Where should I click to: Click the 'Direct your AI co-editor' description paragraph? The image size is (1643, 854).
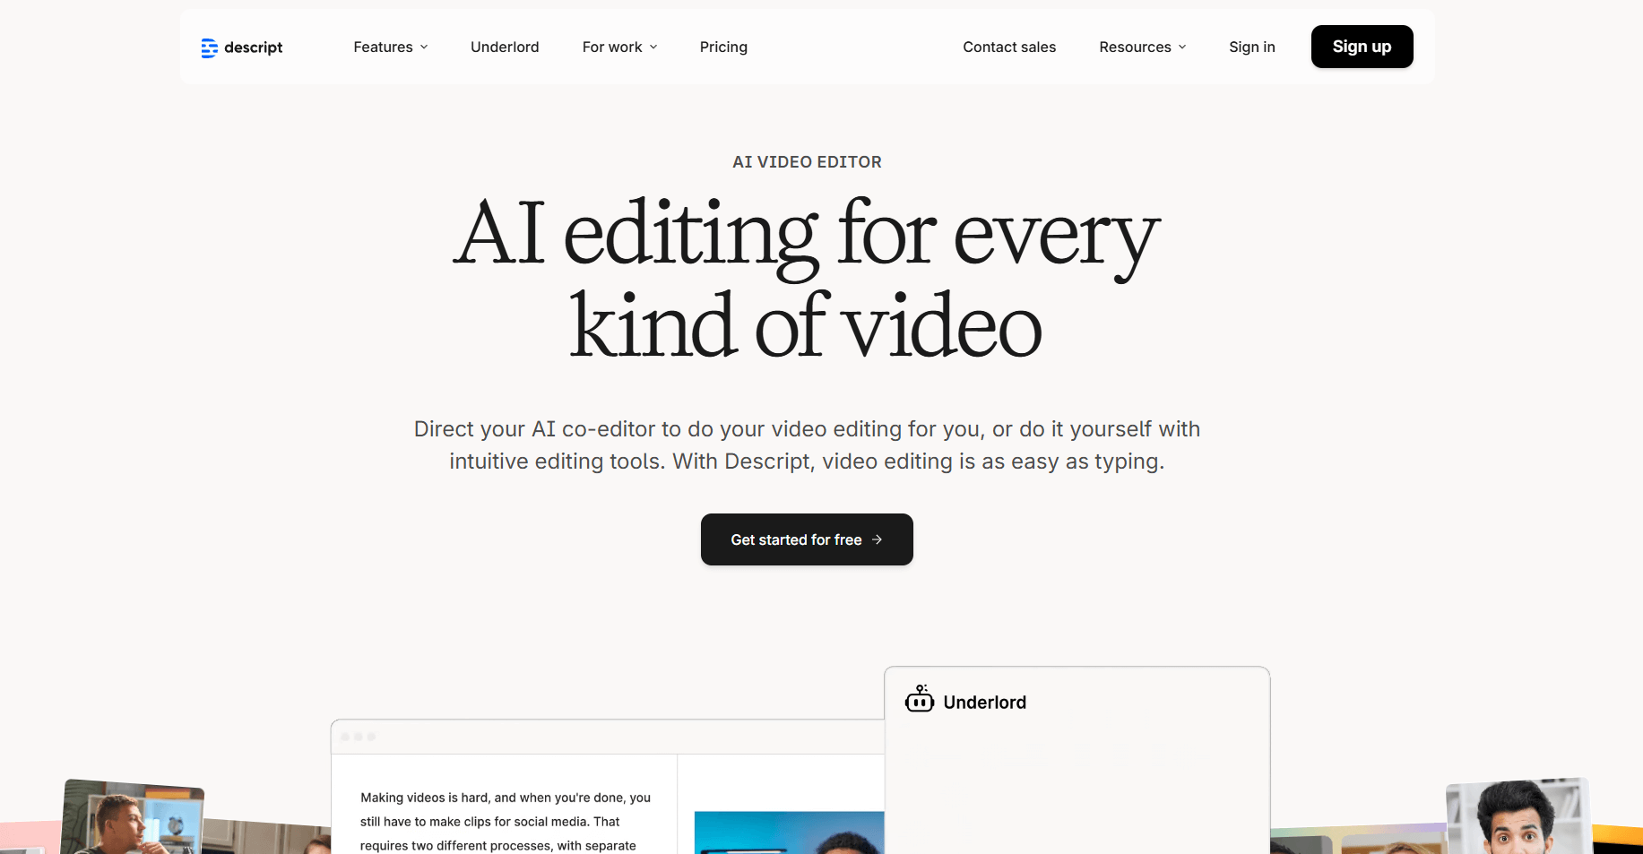click(x=807, y=445)
